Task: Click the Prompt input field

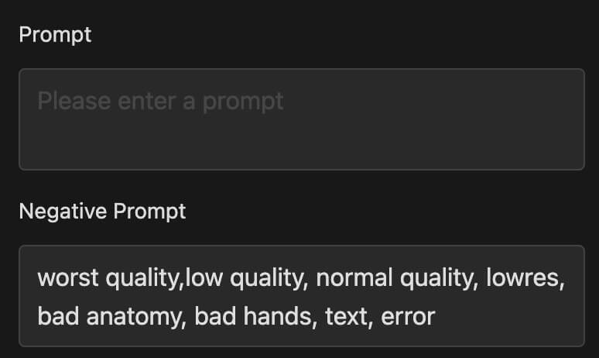Action: [302, 119]
